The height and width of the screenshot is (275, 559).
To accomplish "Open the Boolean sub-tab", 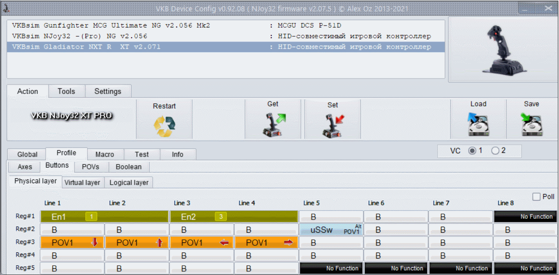I will pyautogui.click(x=129, y=167).
